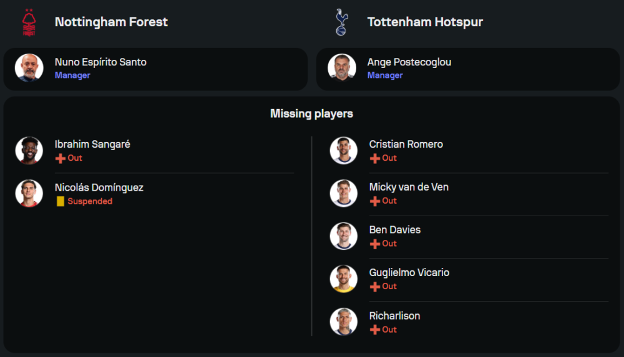
Task: View Cristian Romero's player name link
Action: (x=406, y=144)
